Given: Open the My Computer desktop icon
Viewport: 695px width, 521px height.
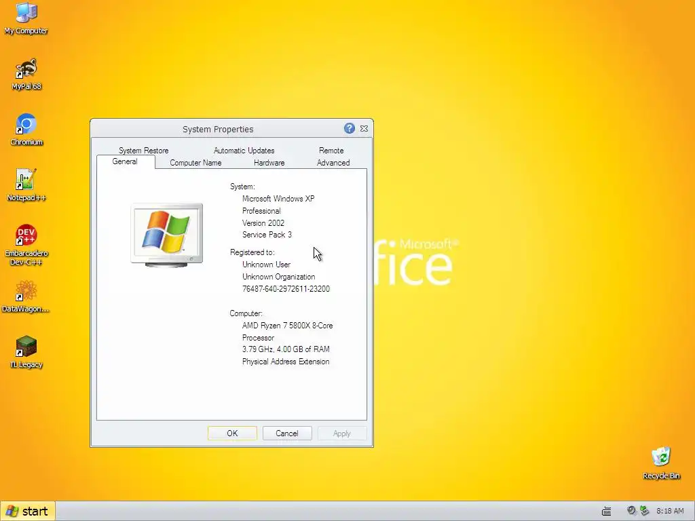Looking at the screenshot, I should (x=26, y=18).
